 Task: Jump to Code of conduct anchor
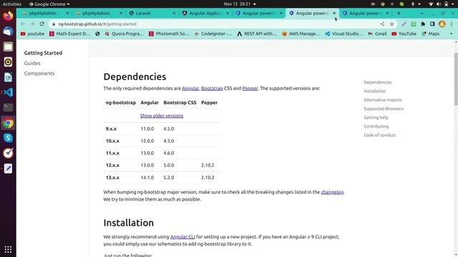coord(380,135)
